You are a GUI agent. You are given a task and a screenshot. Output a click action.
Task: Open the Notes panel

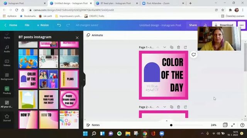pyautogui.click(x=93, y=125)
